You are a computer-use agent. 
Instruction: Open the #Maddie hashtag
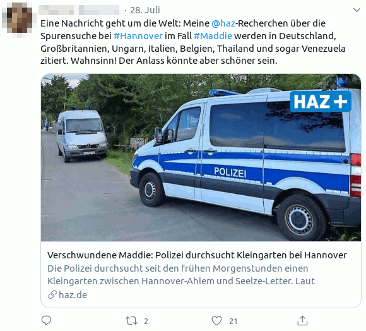213,36
